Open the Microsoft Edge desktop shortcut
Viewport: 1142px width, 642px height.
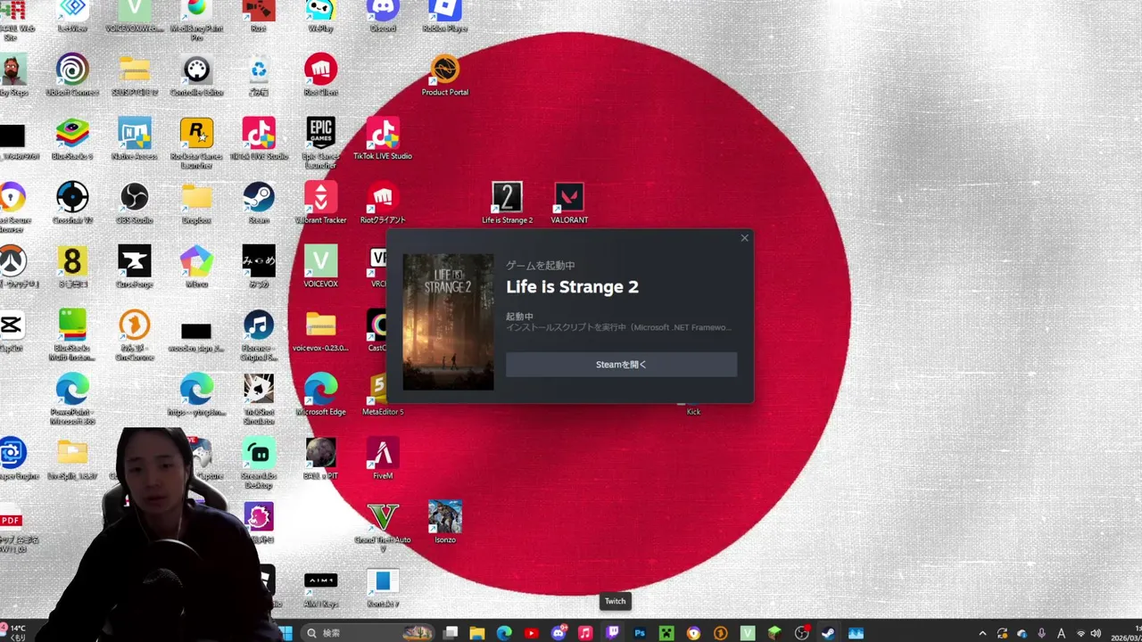320,395
